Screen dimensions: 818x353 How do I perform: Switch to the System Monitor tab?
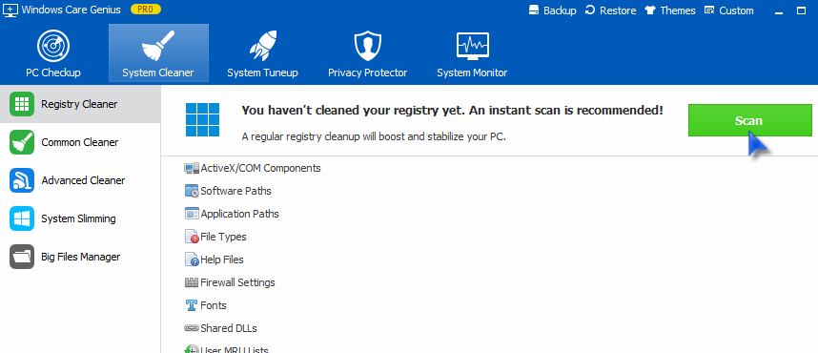pos(472,52)
